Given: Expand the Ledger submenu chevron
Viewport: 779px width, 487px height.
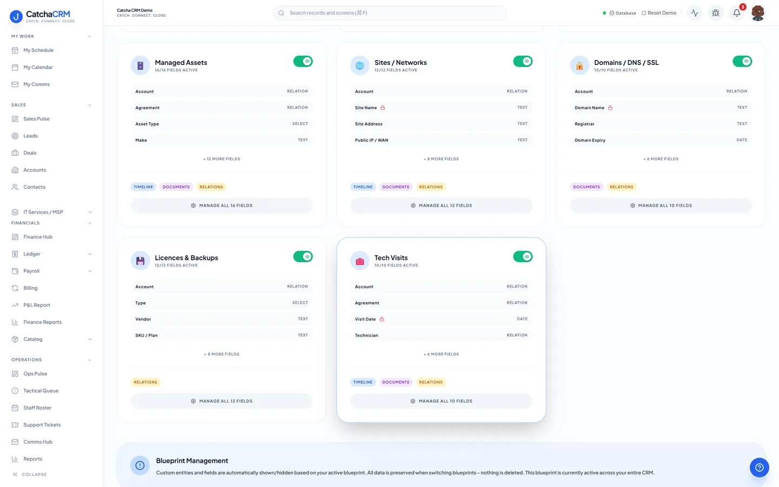Looking at the screenshot, I should point(90,254).
